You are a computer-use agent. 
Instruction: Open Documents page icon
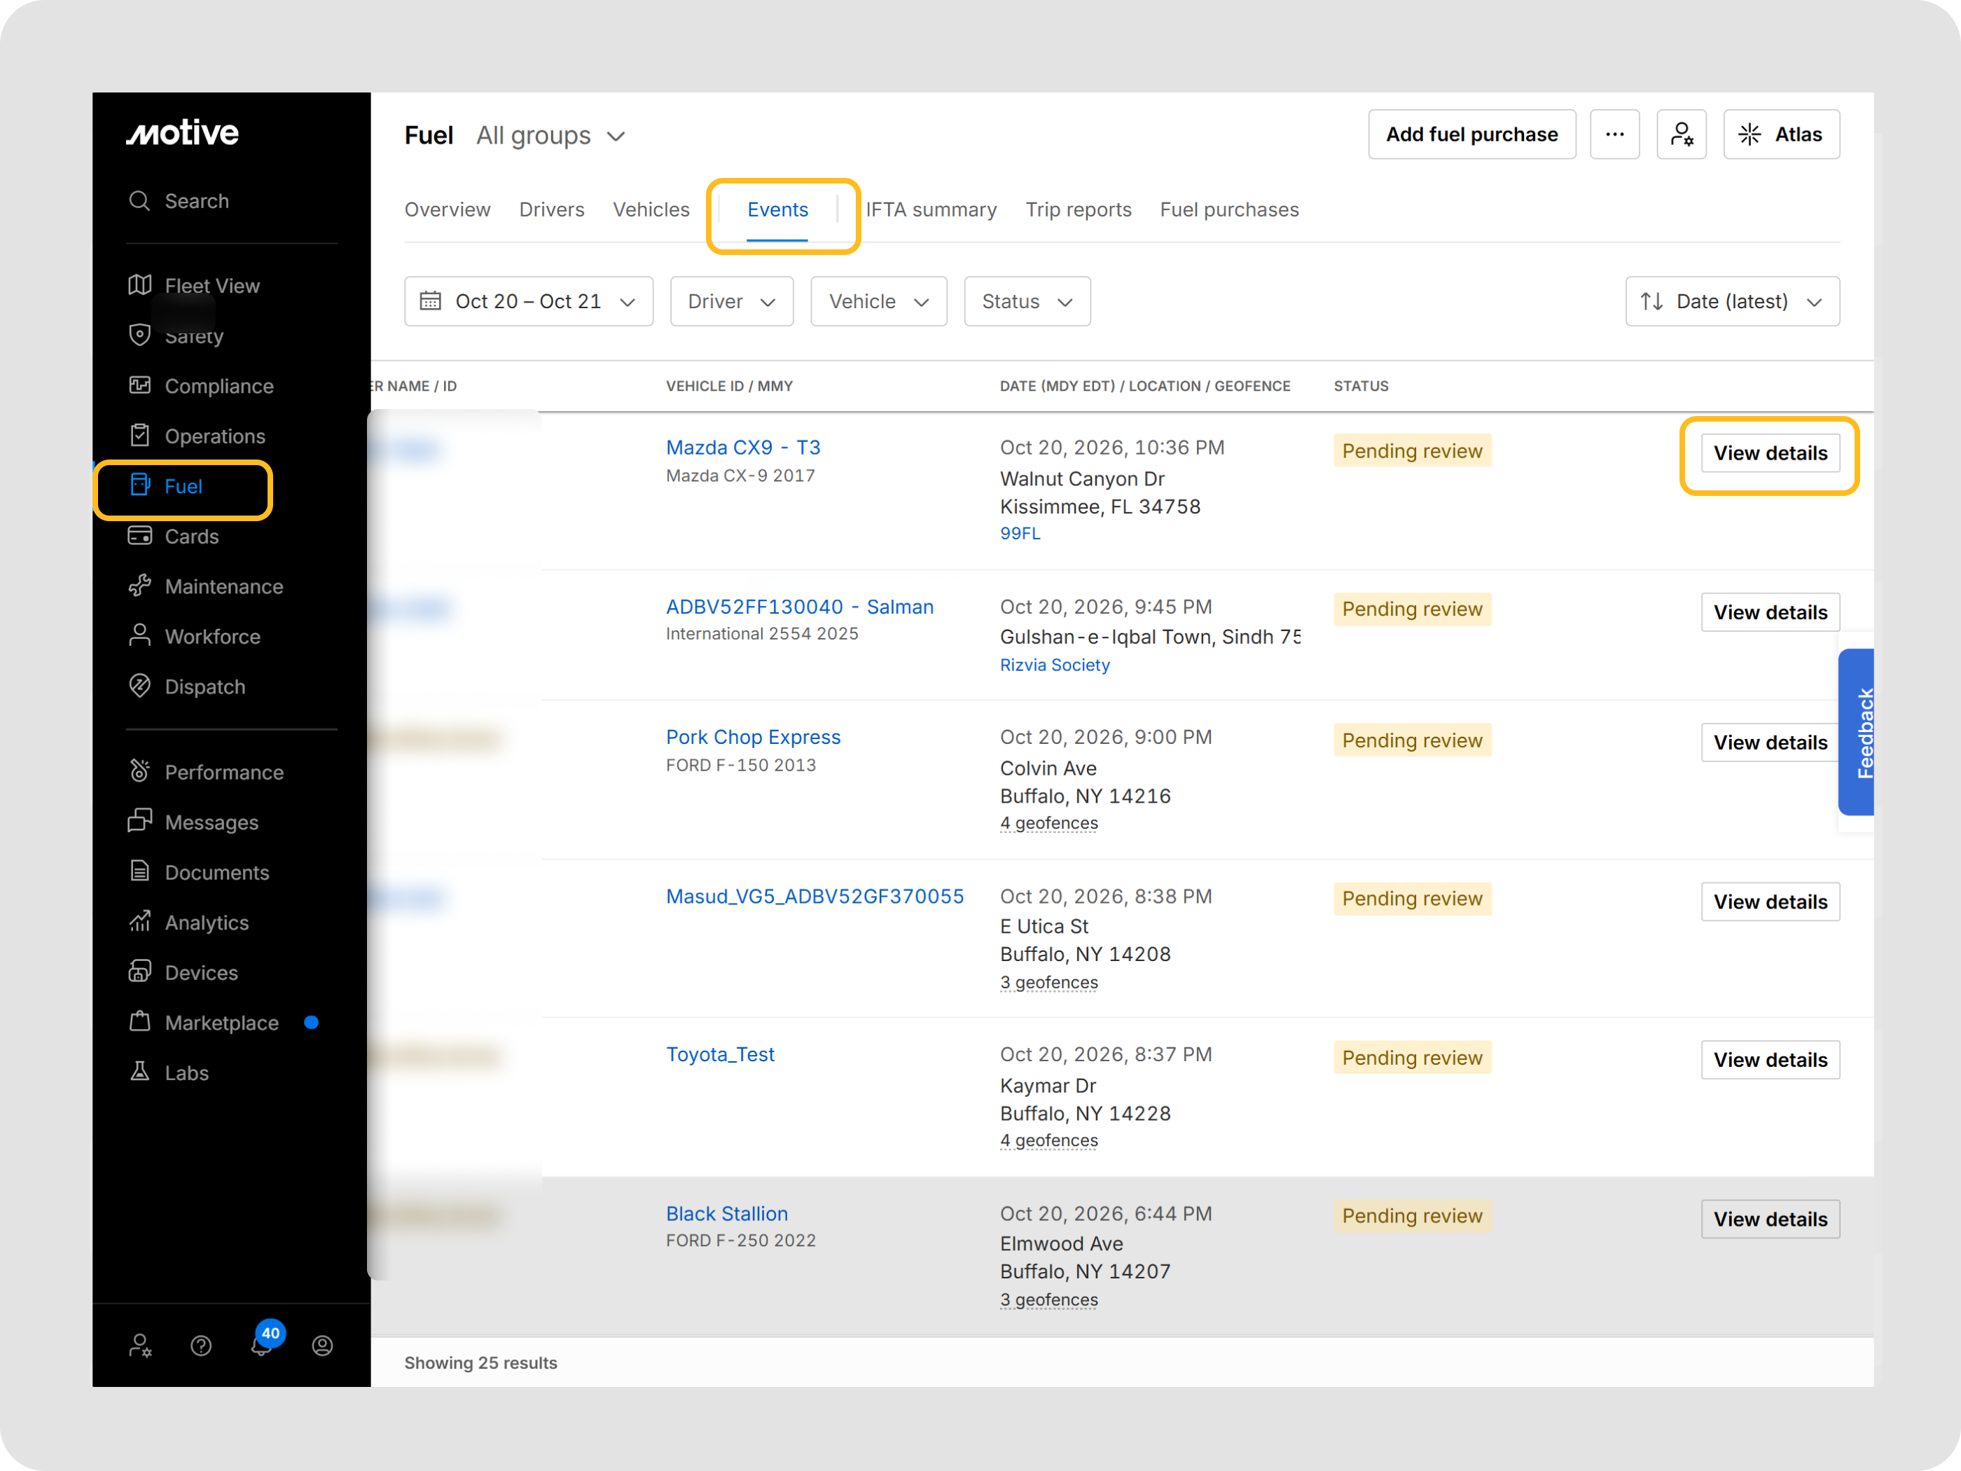coord(139,871)
